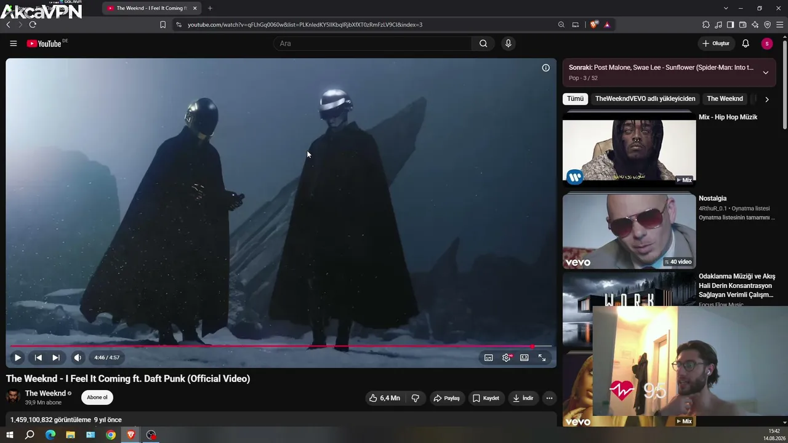Focus the Ara search field

point(372,44)
